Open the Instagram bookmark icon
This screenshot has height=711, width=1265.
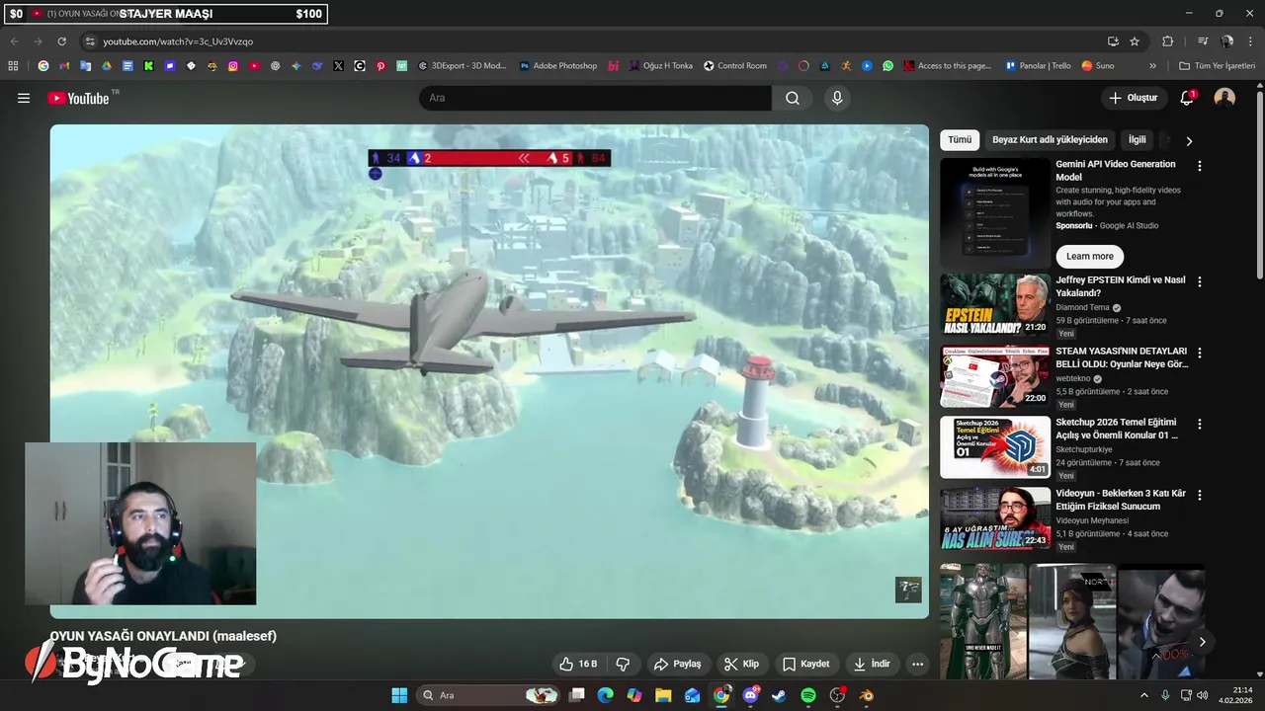click(x=233, y=66)
